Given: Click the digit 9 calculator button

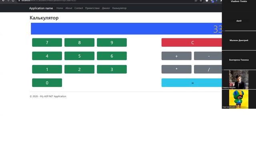Looking at the screenshot, I should coord(112,42).
